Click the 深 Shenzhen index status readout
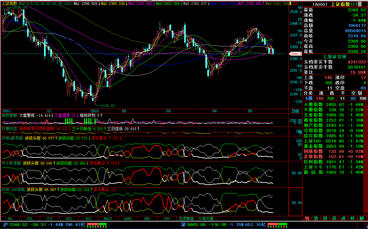Screen dimensions: 368x229 [x=223, y=225]
